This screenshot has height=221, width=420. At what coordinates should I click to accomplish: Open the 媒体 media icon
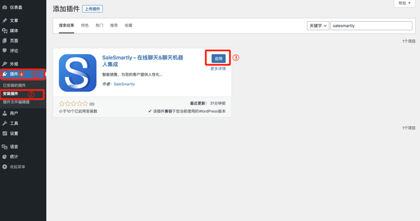(x=5, y=31)
